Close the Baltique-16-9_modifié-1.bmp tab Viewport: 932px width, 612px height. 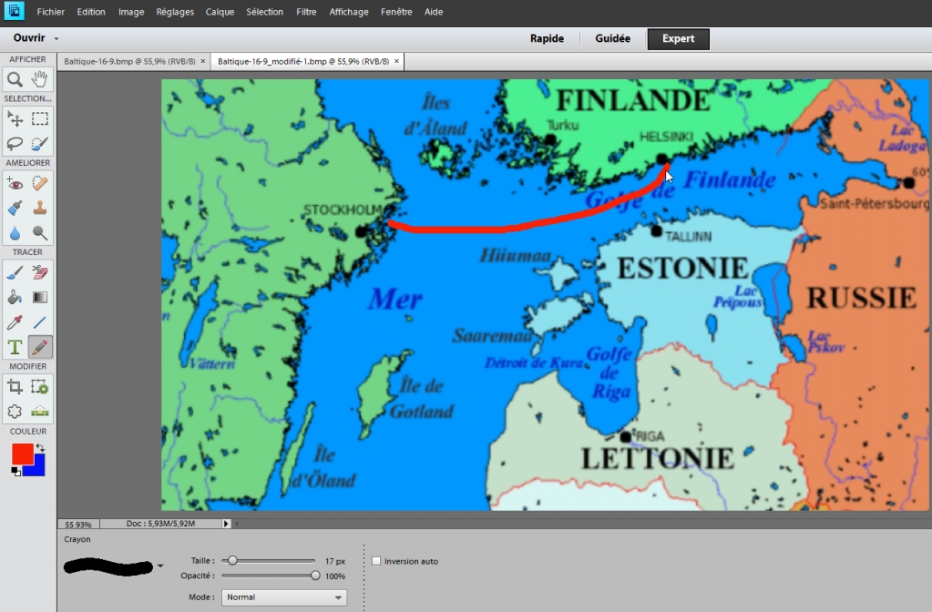click(396, 61)
